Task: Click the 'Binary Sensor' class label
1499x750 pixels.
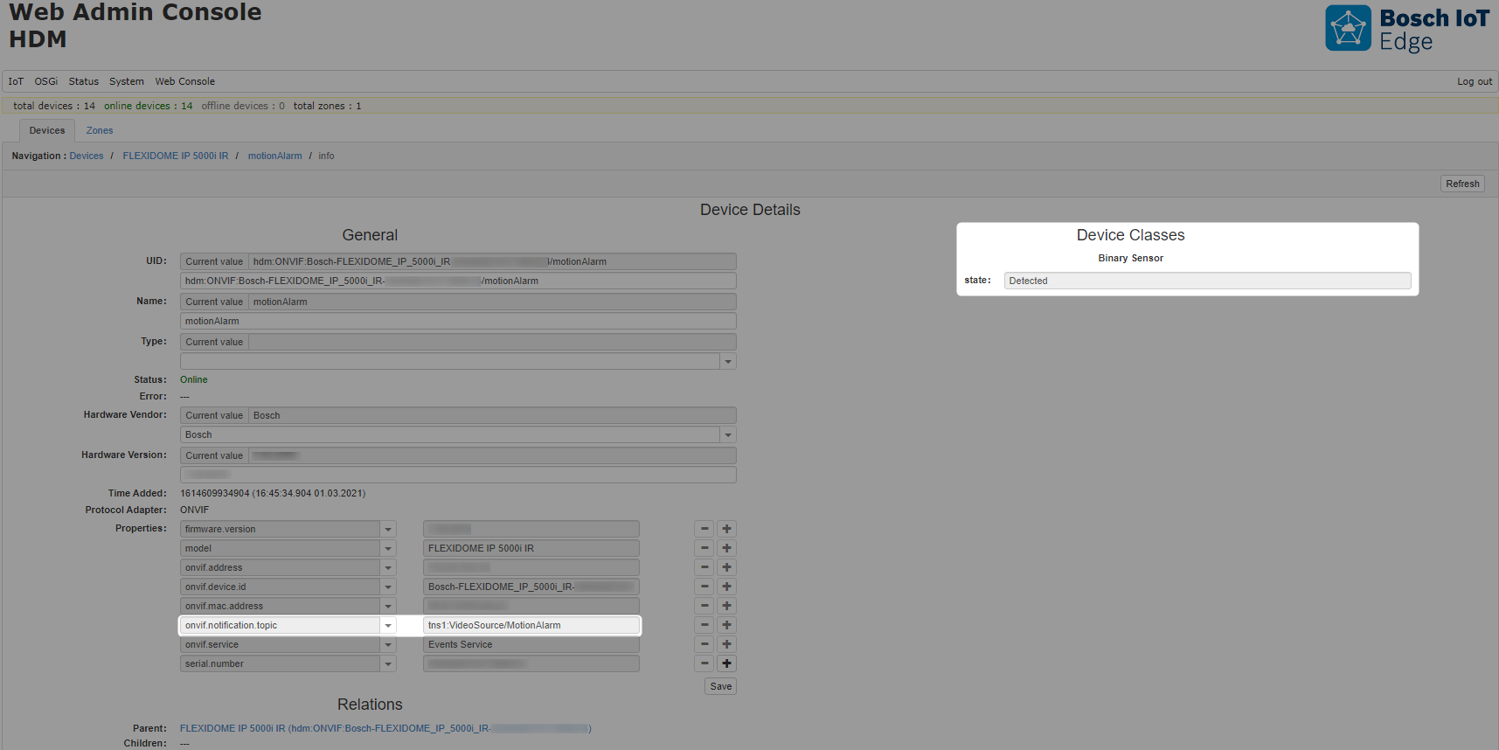Action: 1131,258
